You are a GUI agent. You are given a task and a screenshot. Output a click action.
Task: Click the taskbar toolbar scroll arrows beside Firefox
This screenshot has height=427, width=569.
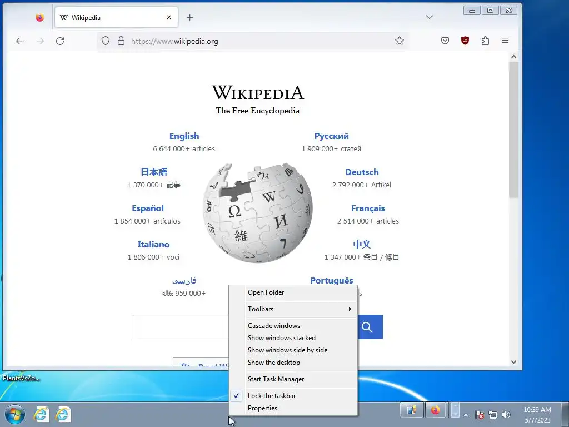click(x=455, y=410)
